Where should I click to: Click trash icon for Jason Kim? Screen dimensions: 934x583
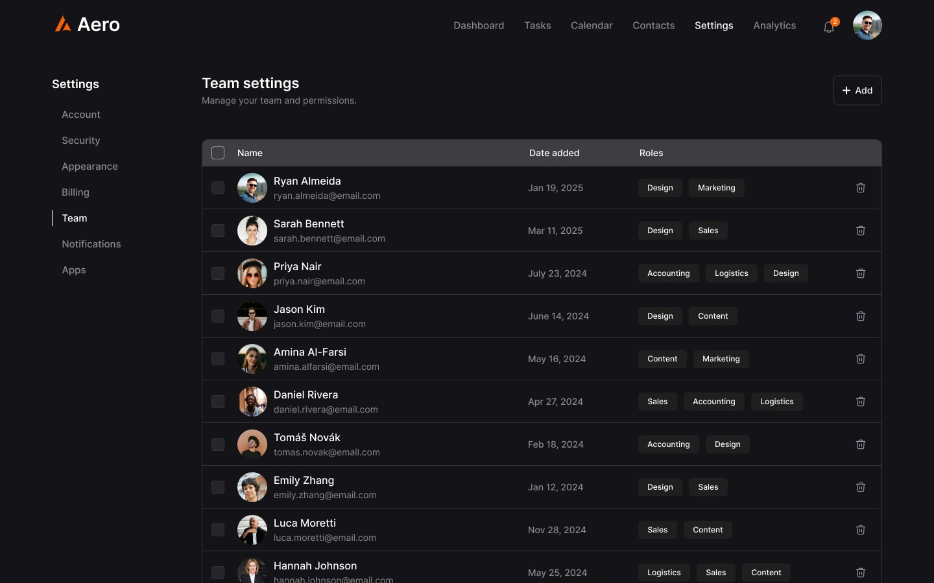coord(861,316)
